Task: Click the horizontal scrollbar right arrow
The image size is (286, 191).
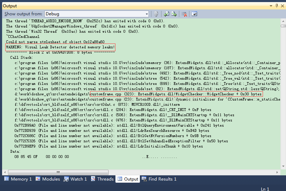Action: 277,172
